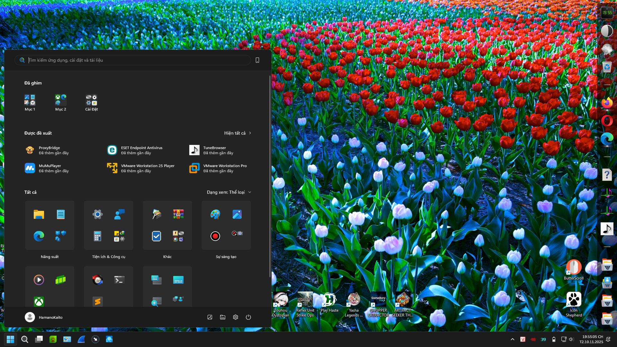Launch Paint in Sự sáng tạo group
Image resolution: width=617 pixels, height=347 pixels.
point(215,214)
